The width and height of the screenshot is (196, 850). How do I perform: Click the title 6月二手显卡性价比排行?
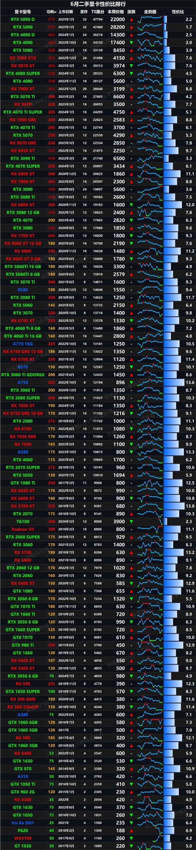click(x=98, y=4)
